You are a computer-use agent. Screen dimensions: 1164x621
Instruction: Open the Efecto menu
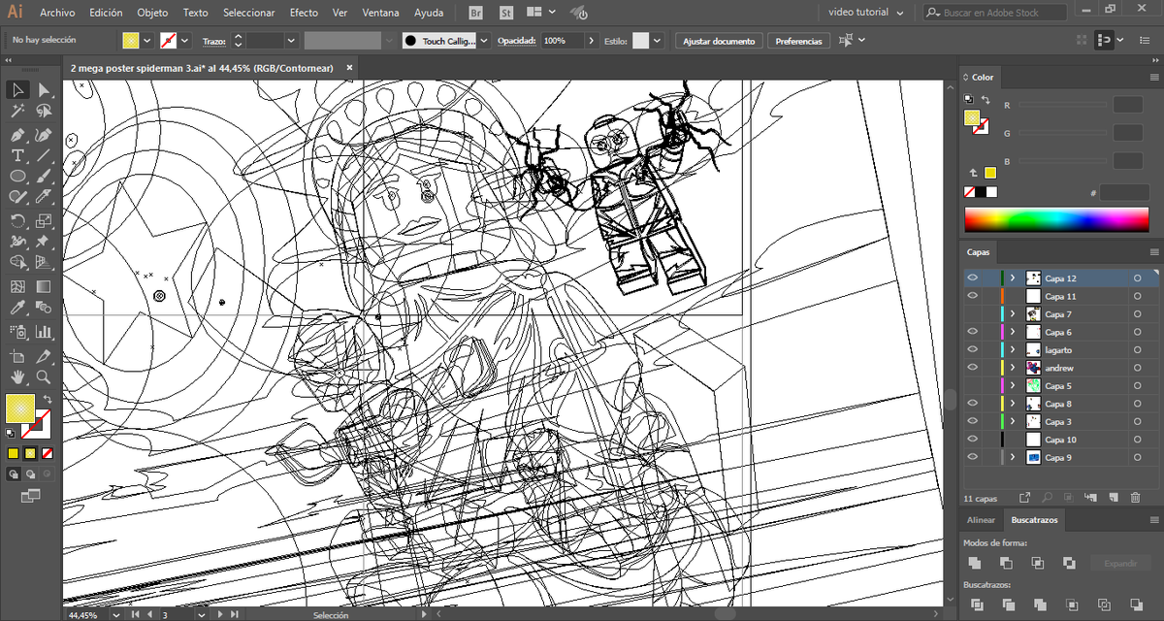tap(304, 13)
